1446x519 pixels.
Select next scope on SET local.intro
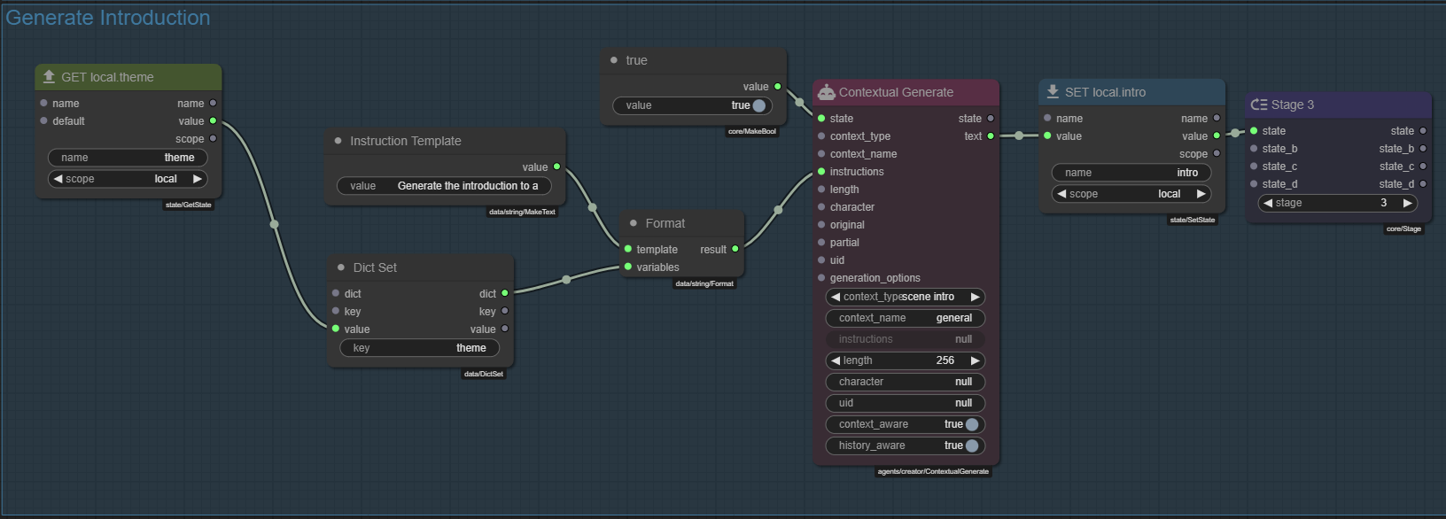point(1201,194)
